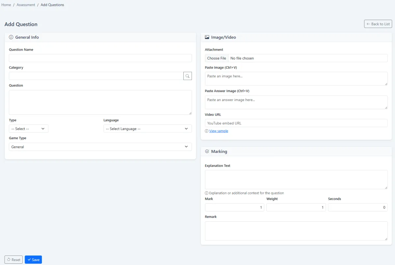Click the No file chosen text

242,58
